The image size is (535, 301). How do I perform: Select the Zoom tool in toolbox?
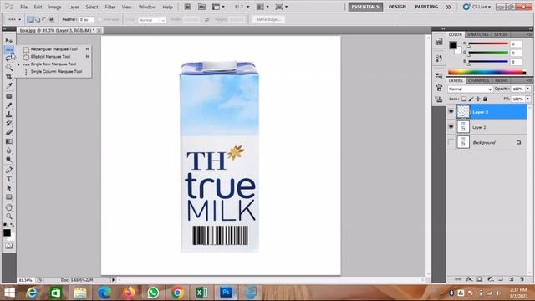pos(9,217)
